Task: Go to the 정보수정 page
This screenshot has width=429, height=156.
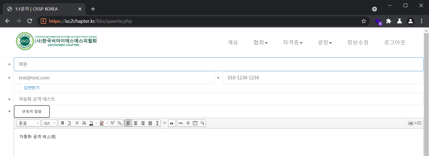Action: tap(358, 43)
